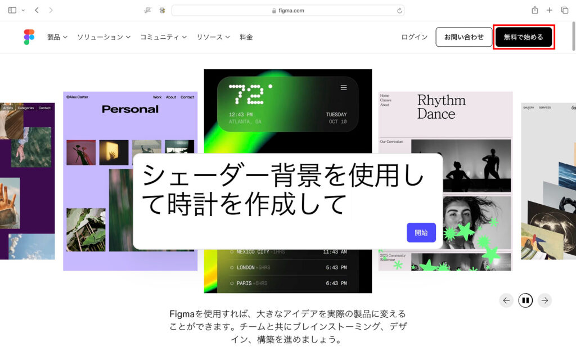Open the Safari share menu

point(534,10)
